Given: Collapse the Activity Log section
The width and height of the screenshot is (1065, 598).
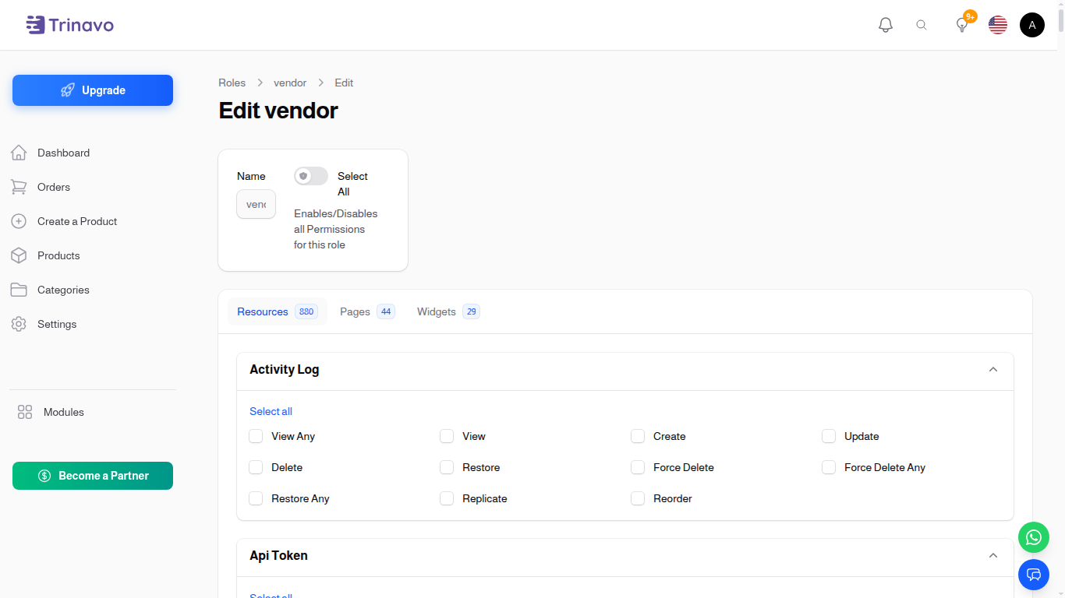Looking at the screenshot, I should pyautogui.click(x=993, y=369).
